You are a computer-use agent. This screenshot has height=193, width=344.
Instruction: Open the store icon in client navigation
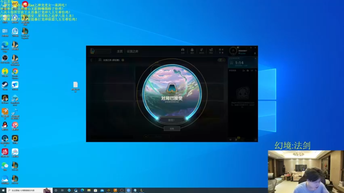tap(211, 51)
